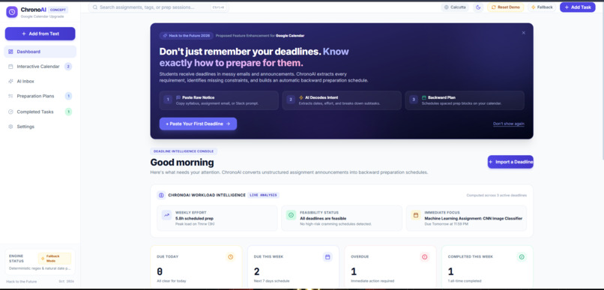Click the Overdue alert icon

424,257
